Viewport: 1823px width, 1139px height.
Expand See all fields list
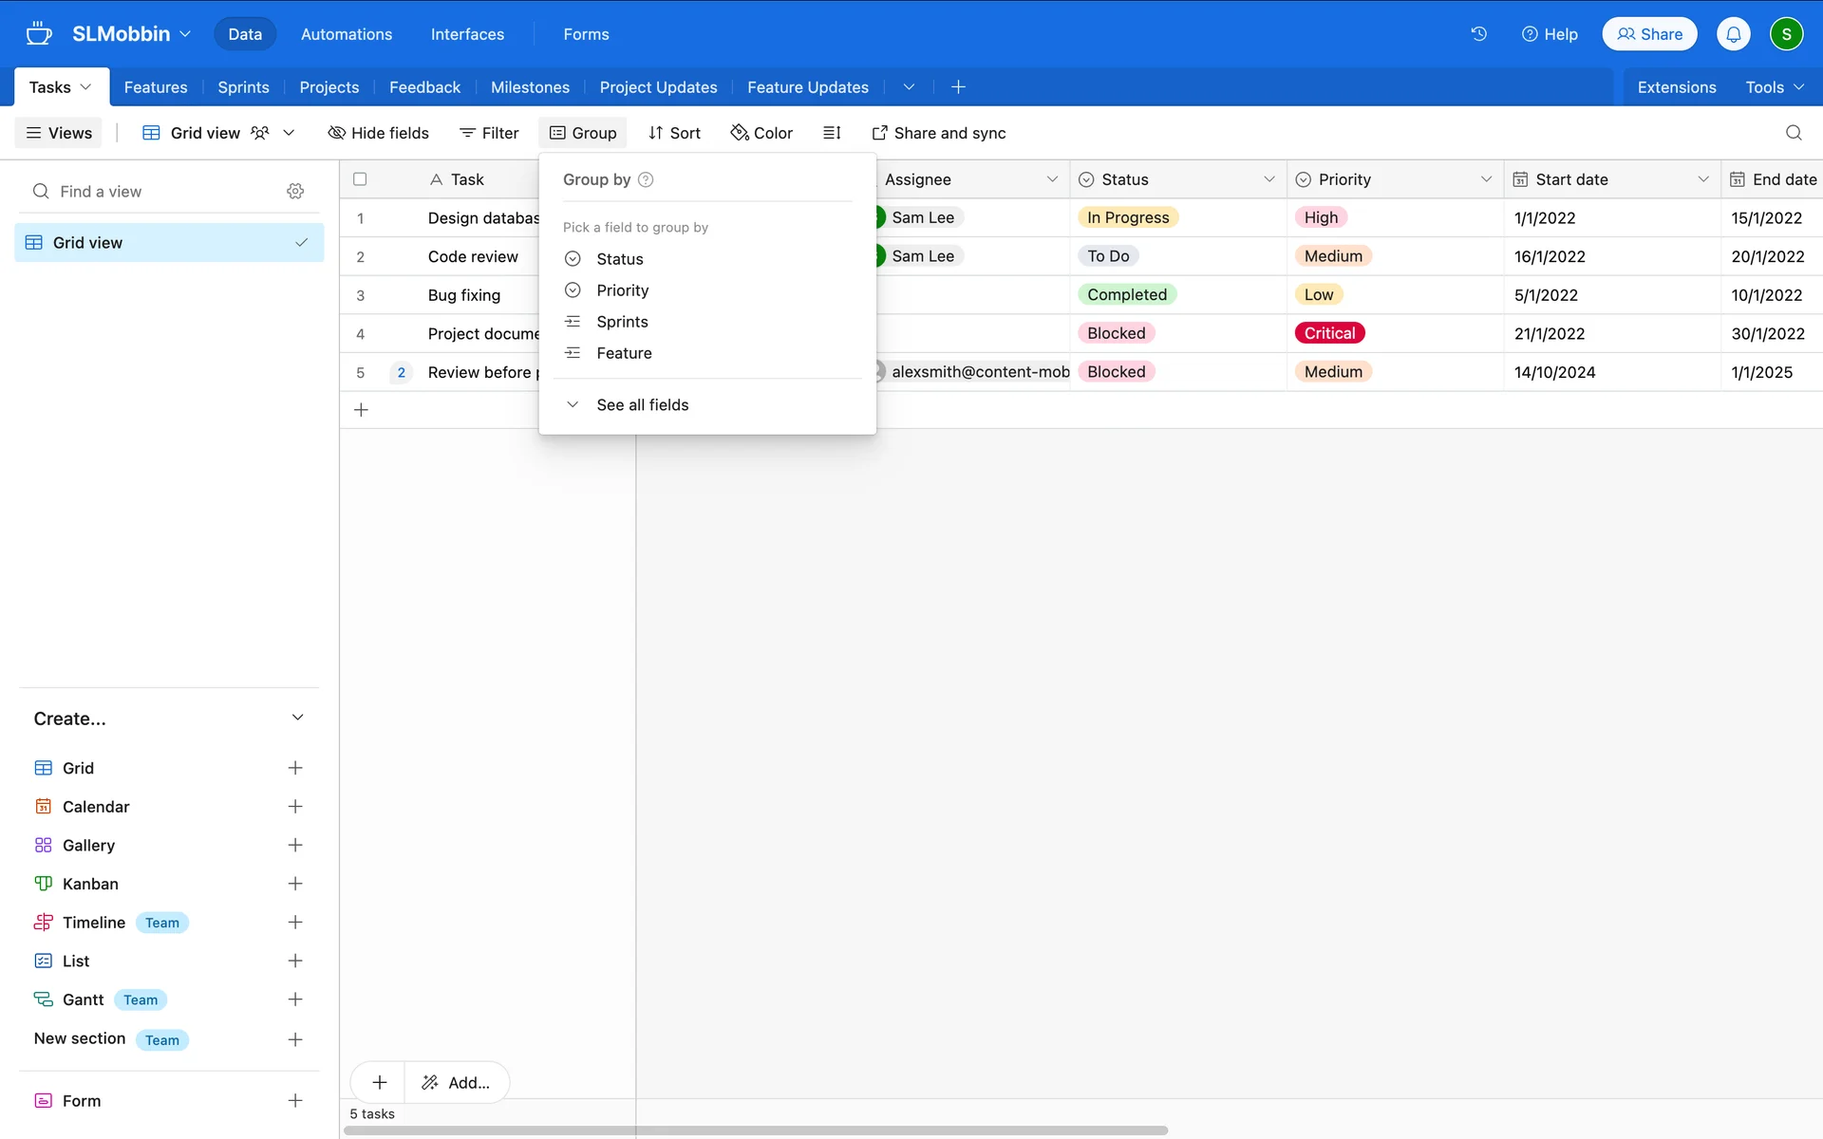click(x=642, y=405)
